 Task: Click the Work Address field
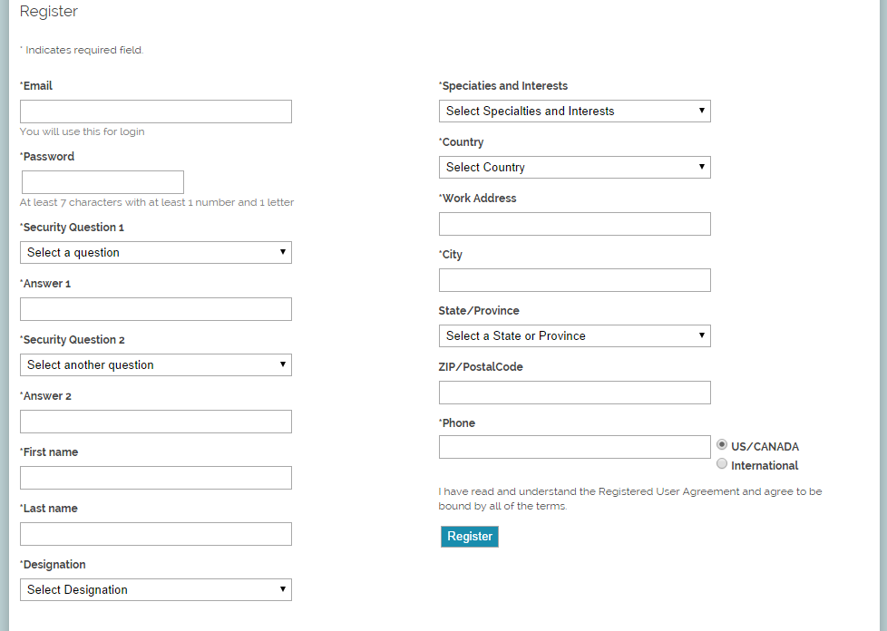575,224
